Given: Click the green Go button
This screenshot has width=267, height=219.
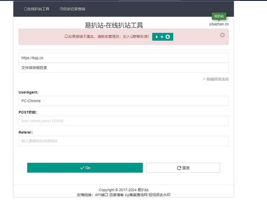Looking at the screenshot, I should [85, 168].
